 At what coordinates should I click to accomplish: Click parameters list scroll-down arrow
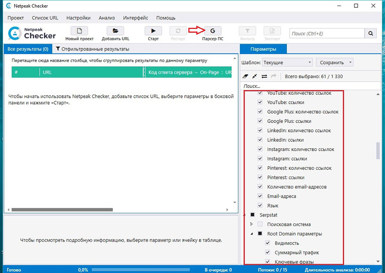[378, 261]
